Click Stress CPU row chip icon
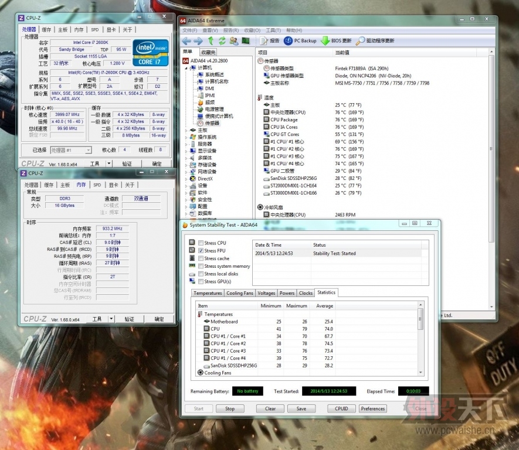Viewport: 519px width, 450px height. pyautogui.click(x=192, y=243)
